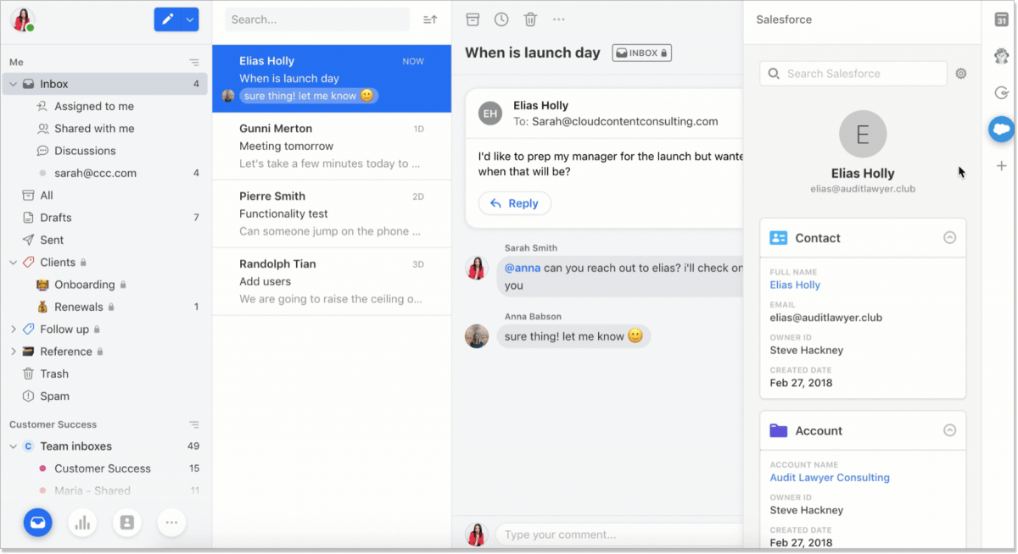Image resolution: width=1018 pixels, height=554 pixels.
Task: Delete the conversation via the trash icon
Action: [x=530, y=19]
